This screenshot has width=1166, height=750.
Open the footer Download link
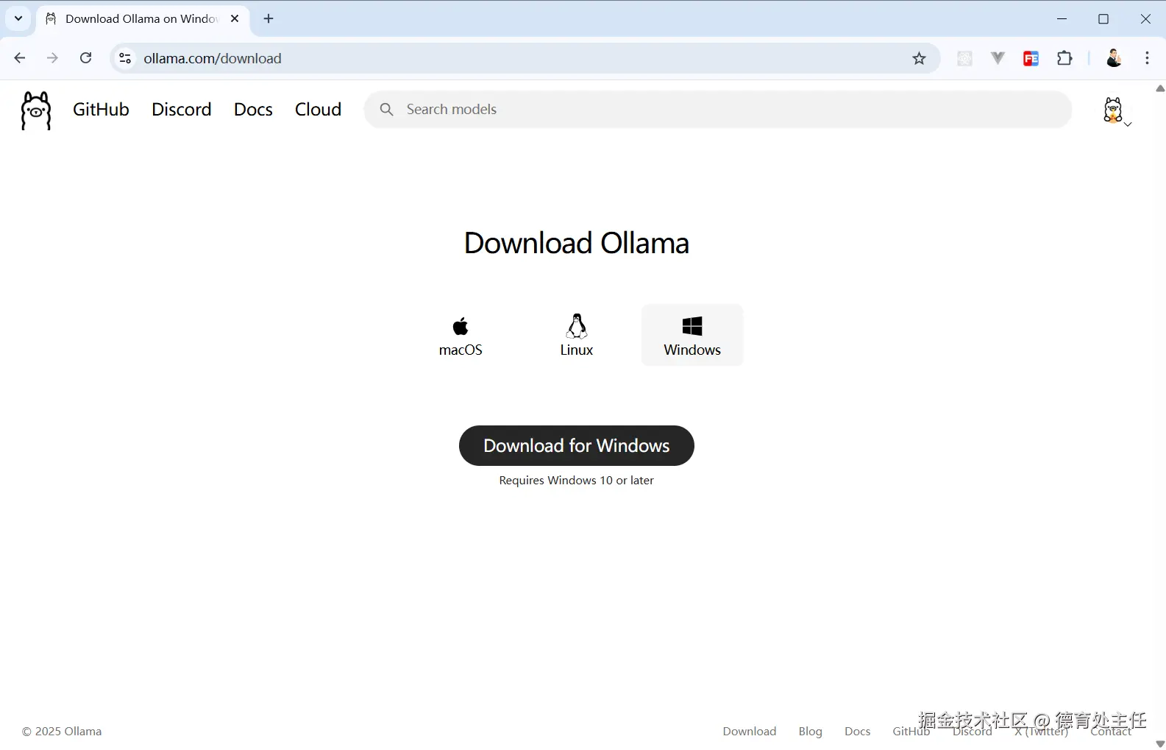point(749,731)
